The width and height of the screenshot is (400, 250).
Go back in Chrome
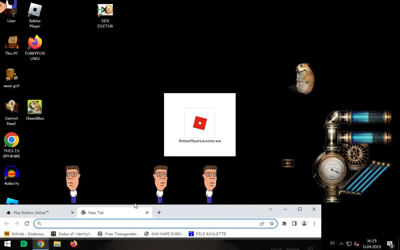[7, 223]
